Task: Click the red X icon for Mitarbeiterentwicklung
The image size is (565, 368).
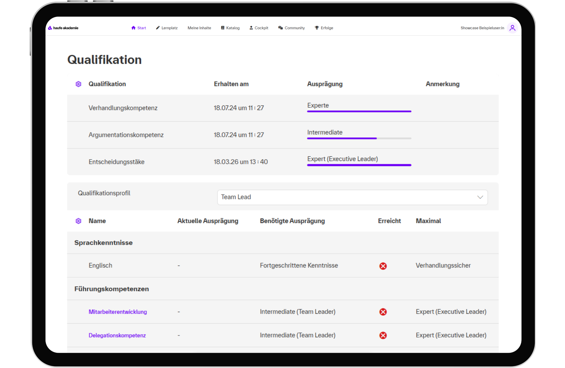Action: pos(383,312)
